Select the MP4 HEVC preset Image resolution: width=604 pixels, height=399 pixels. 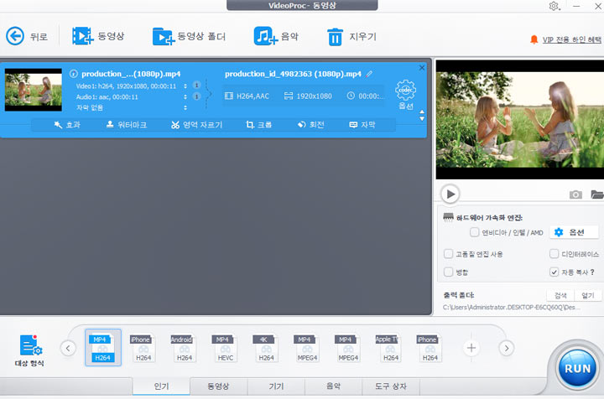[x=225, y=348]
